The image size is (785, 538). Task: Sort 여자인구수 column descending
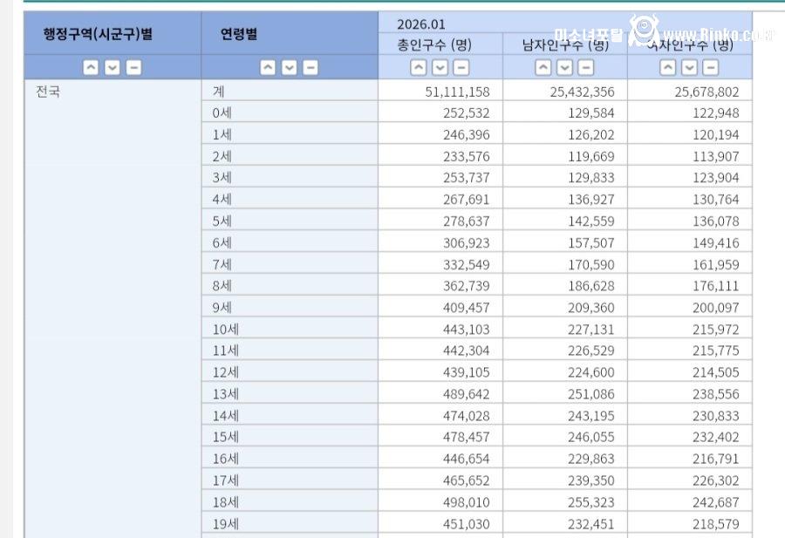pos(688,67)
